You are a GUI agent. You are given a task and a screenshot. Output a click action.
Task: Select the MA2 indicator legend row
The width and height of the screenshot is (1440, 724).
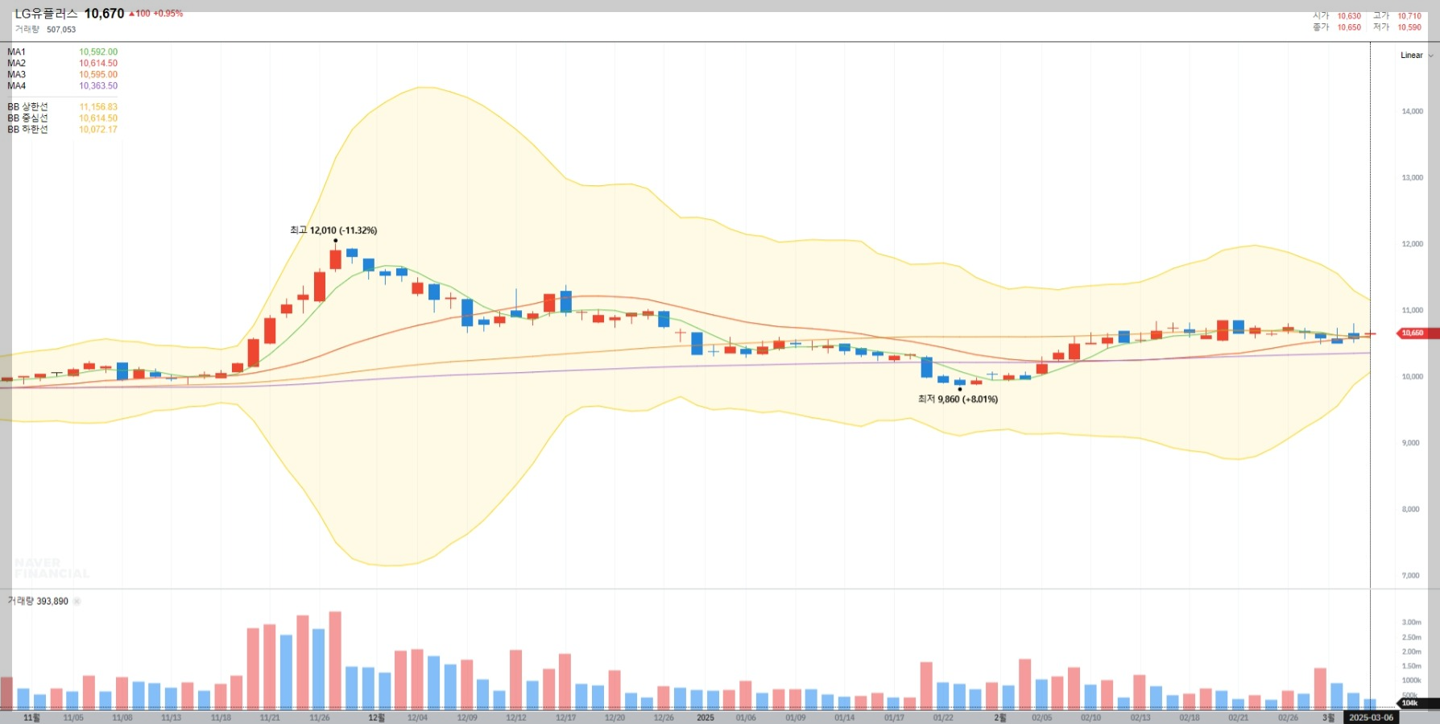[62, 63]
